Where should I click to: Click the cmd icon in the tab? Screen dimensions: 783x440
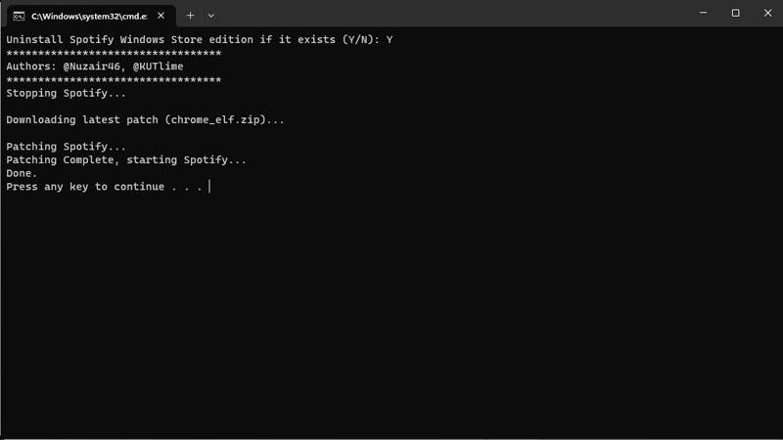point(19,16)
